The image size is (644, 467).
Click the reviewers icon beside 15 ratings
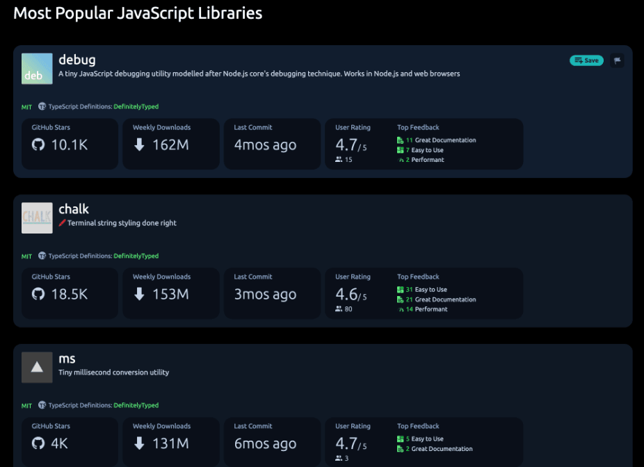tap(339, 159)
